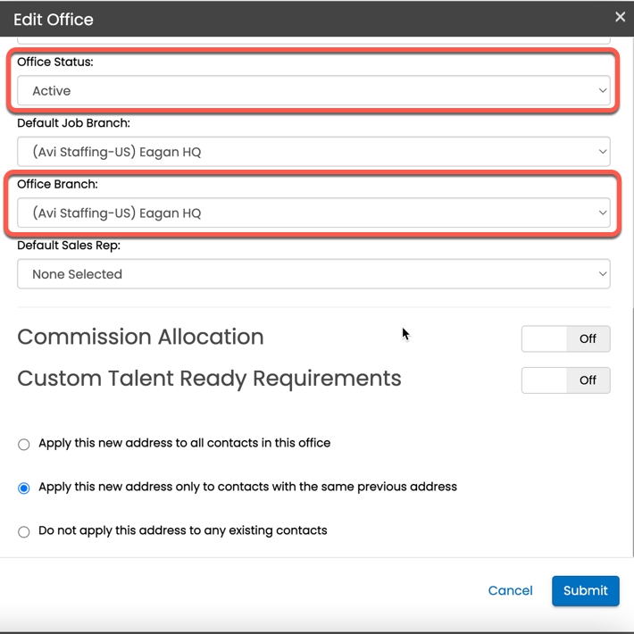Click the Edit Office dialog title
This screenshot has height=634, width=634.
click(54, 19)
